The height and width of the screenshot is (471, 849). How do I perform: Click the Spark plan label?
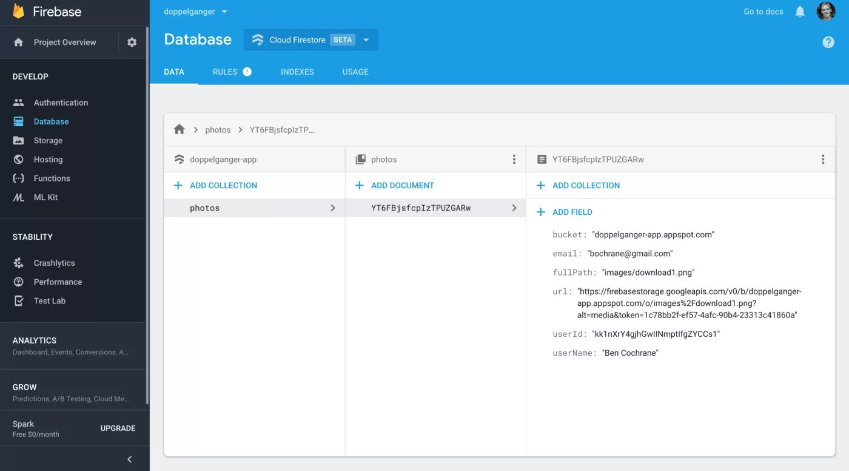tap(23, 424)
